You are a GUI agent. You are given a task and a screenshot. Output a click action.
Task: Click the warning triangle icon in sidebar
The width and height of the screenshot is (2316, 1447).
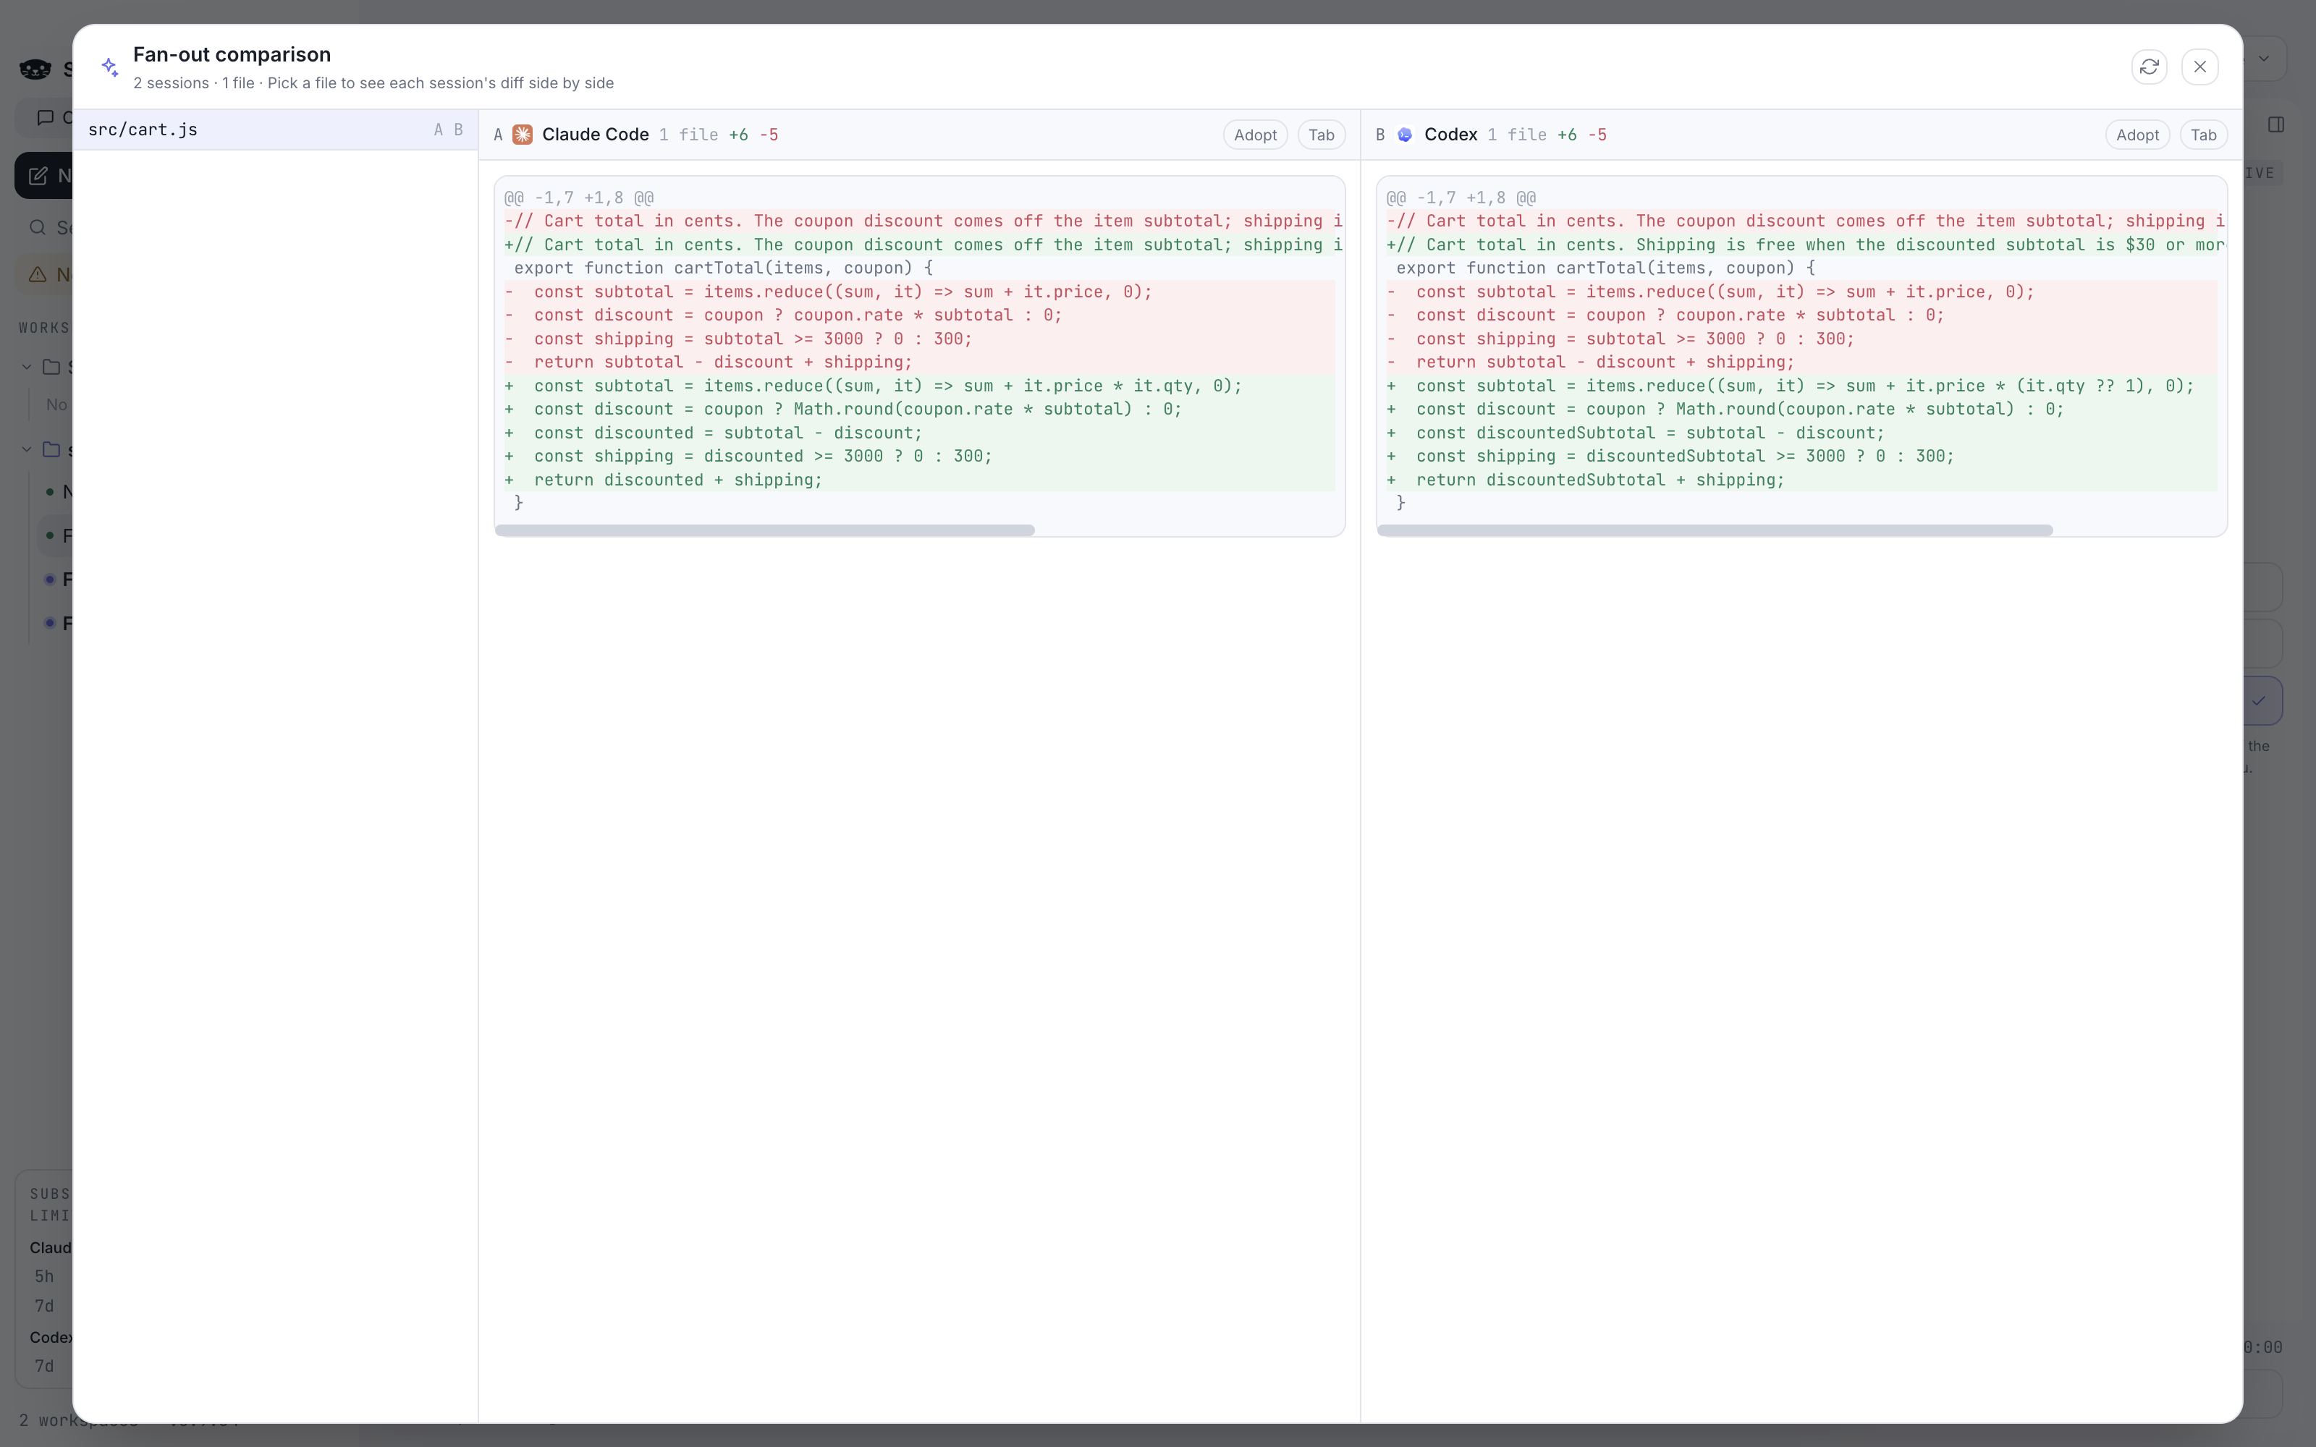coord(38,275)
